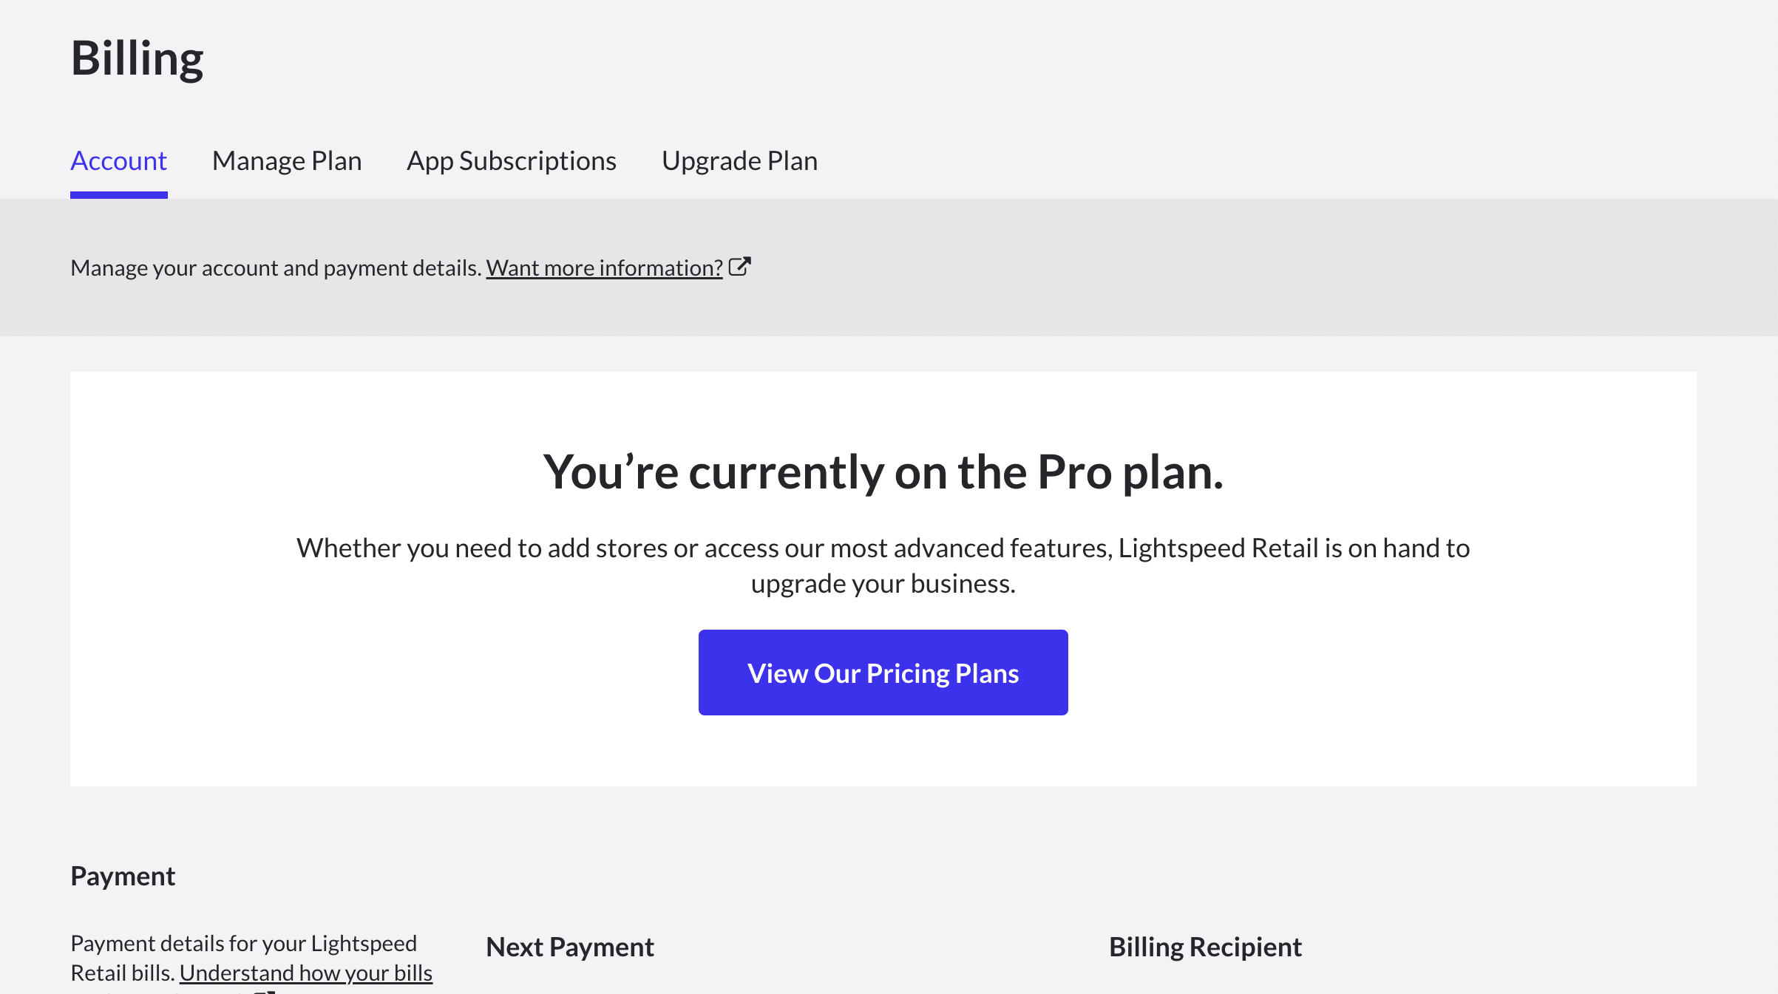This screenshot has height=994, width=1778.
Task: Click the "You're currently on the Pro plan" headline
Action: (883, 472)
